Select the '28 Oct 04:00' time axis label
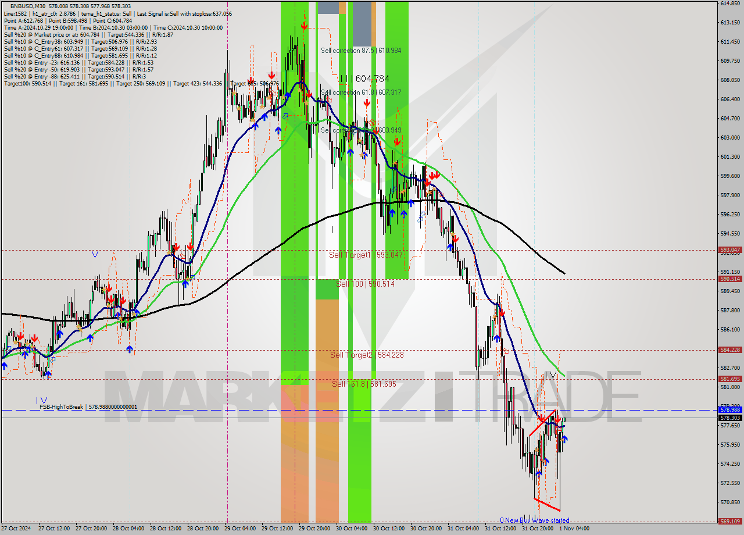 [128, 529]
